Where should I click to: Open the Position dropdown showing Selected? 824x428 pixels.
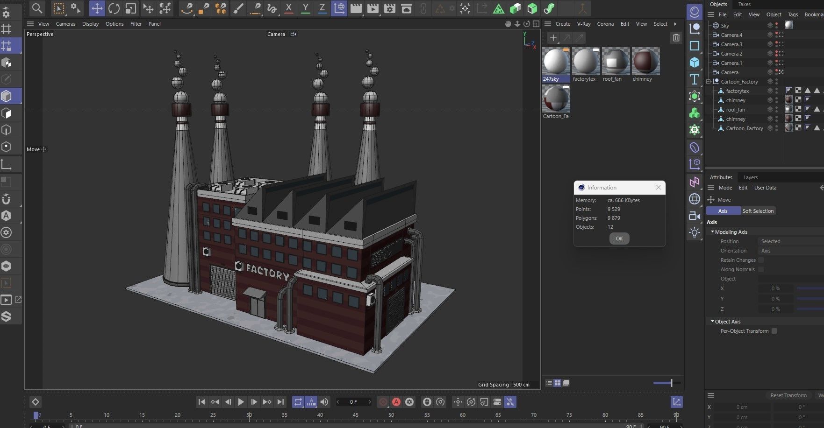tap(791, 241)
